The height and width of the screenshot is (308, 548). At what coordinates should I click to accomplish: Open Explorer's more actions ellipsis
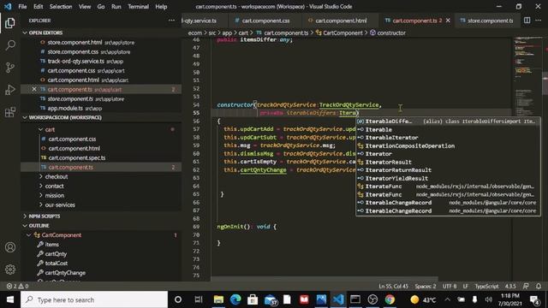coord(171,21)
